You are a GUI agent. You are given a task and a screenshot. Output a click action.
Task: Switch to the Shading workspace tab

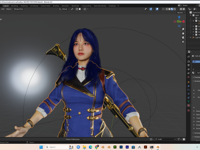[56, 6]
